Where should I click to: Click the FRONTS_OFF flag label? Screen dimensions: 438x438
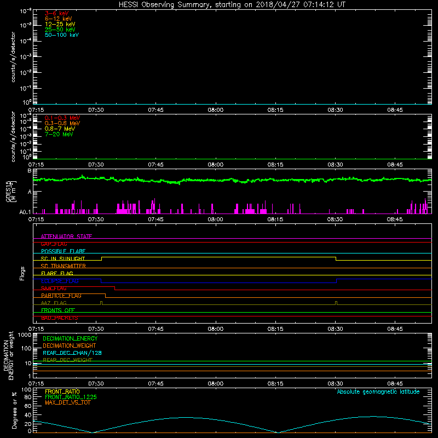(58, 310)
